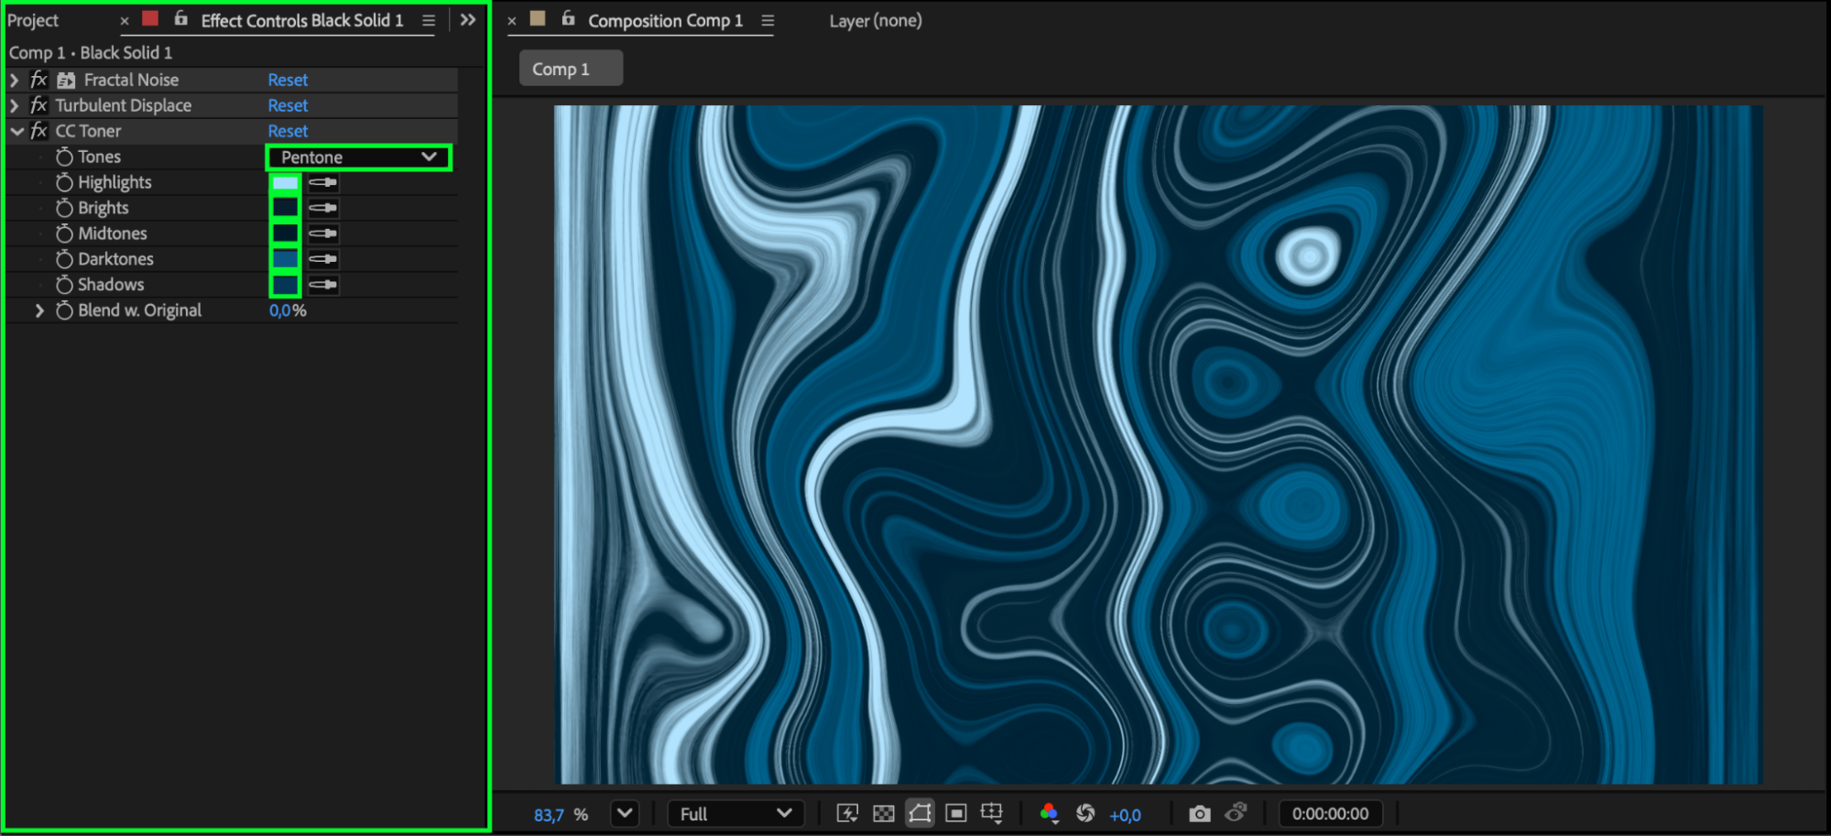Pick the Darktones eyedropper
Viewport: 1831px width, 836px height.
pos(323,259)
